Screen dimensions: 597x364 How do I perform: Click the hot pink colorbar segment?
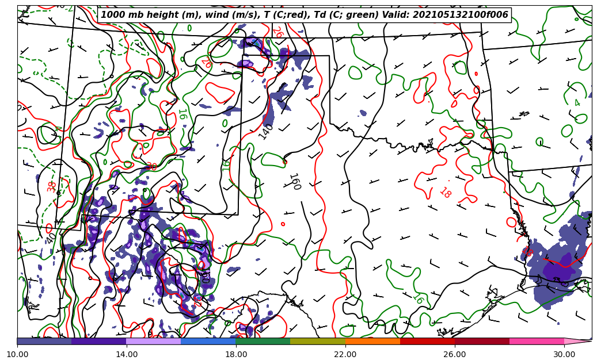[537, 341]
